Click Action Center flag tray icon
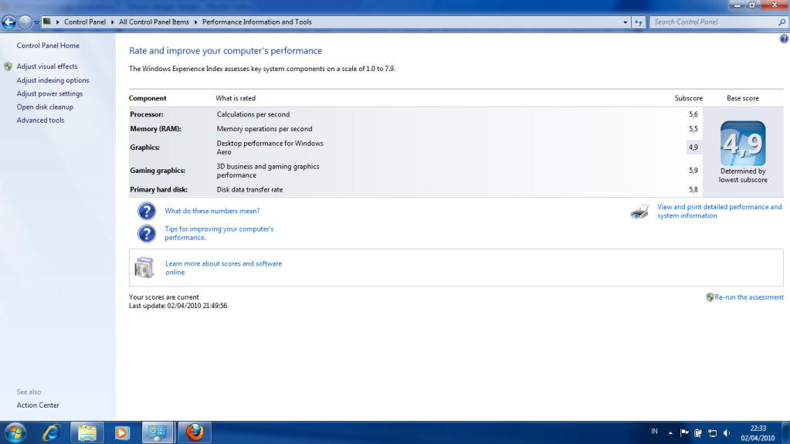The height and width of the screenshot is (444, 790). click(x=684, y=432)
